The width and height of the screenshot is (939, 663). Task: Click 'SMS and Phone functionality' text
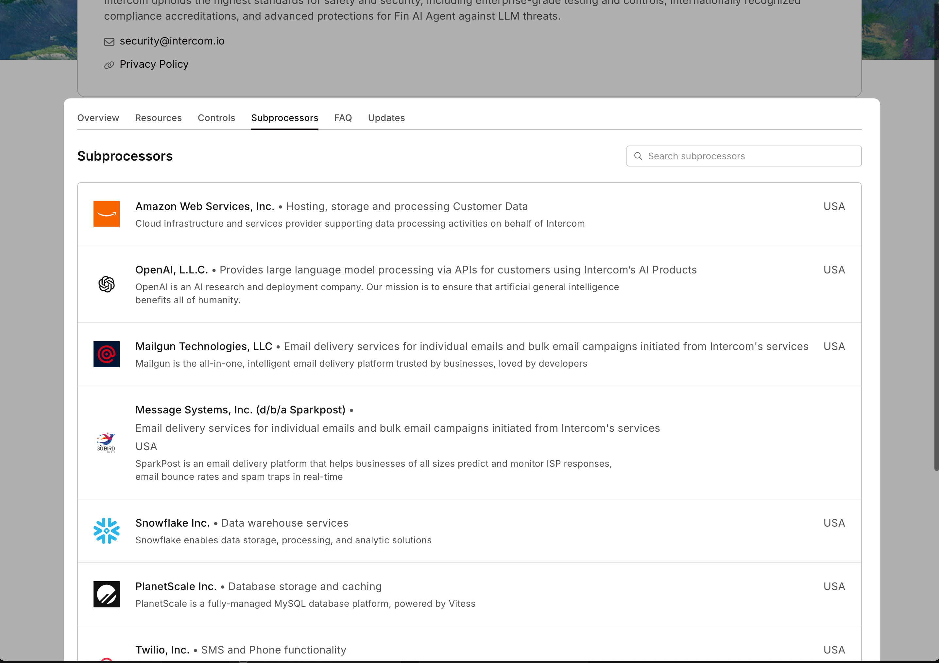(x=274, y=650)
